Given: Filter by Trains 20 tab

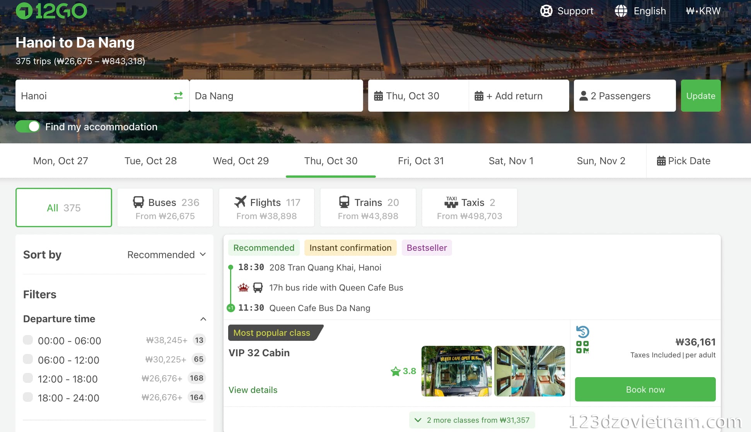Looking at the screenshot, I should [368, 207].
